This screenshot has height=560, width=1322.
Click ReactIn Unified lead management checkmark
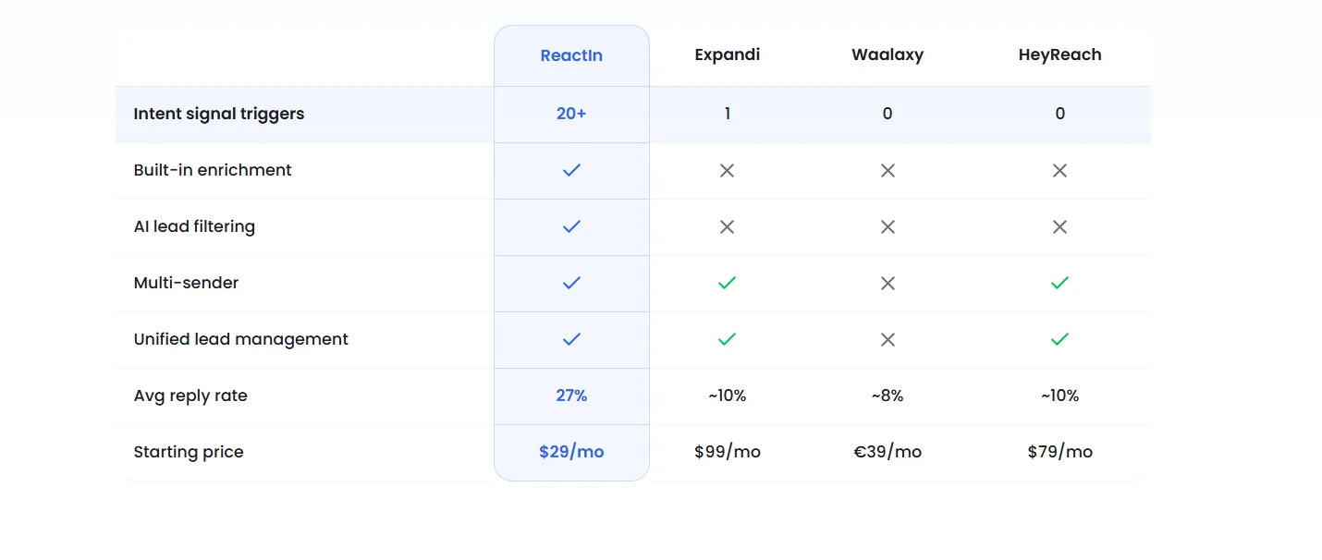tap(571, 339)
